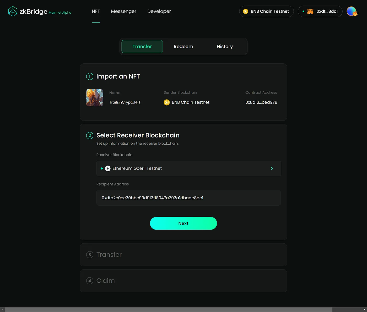Open the Messenger menu item
The image size is (367, 312).
tap(123, 11)
